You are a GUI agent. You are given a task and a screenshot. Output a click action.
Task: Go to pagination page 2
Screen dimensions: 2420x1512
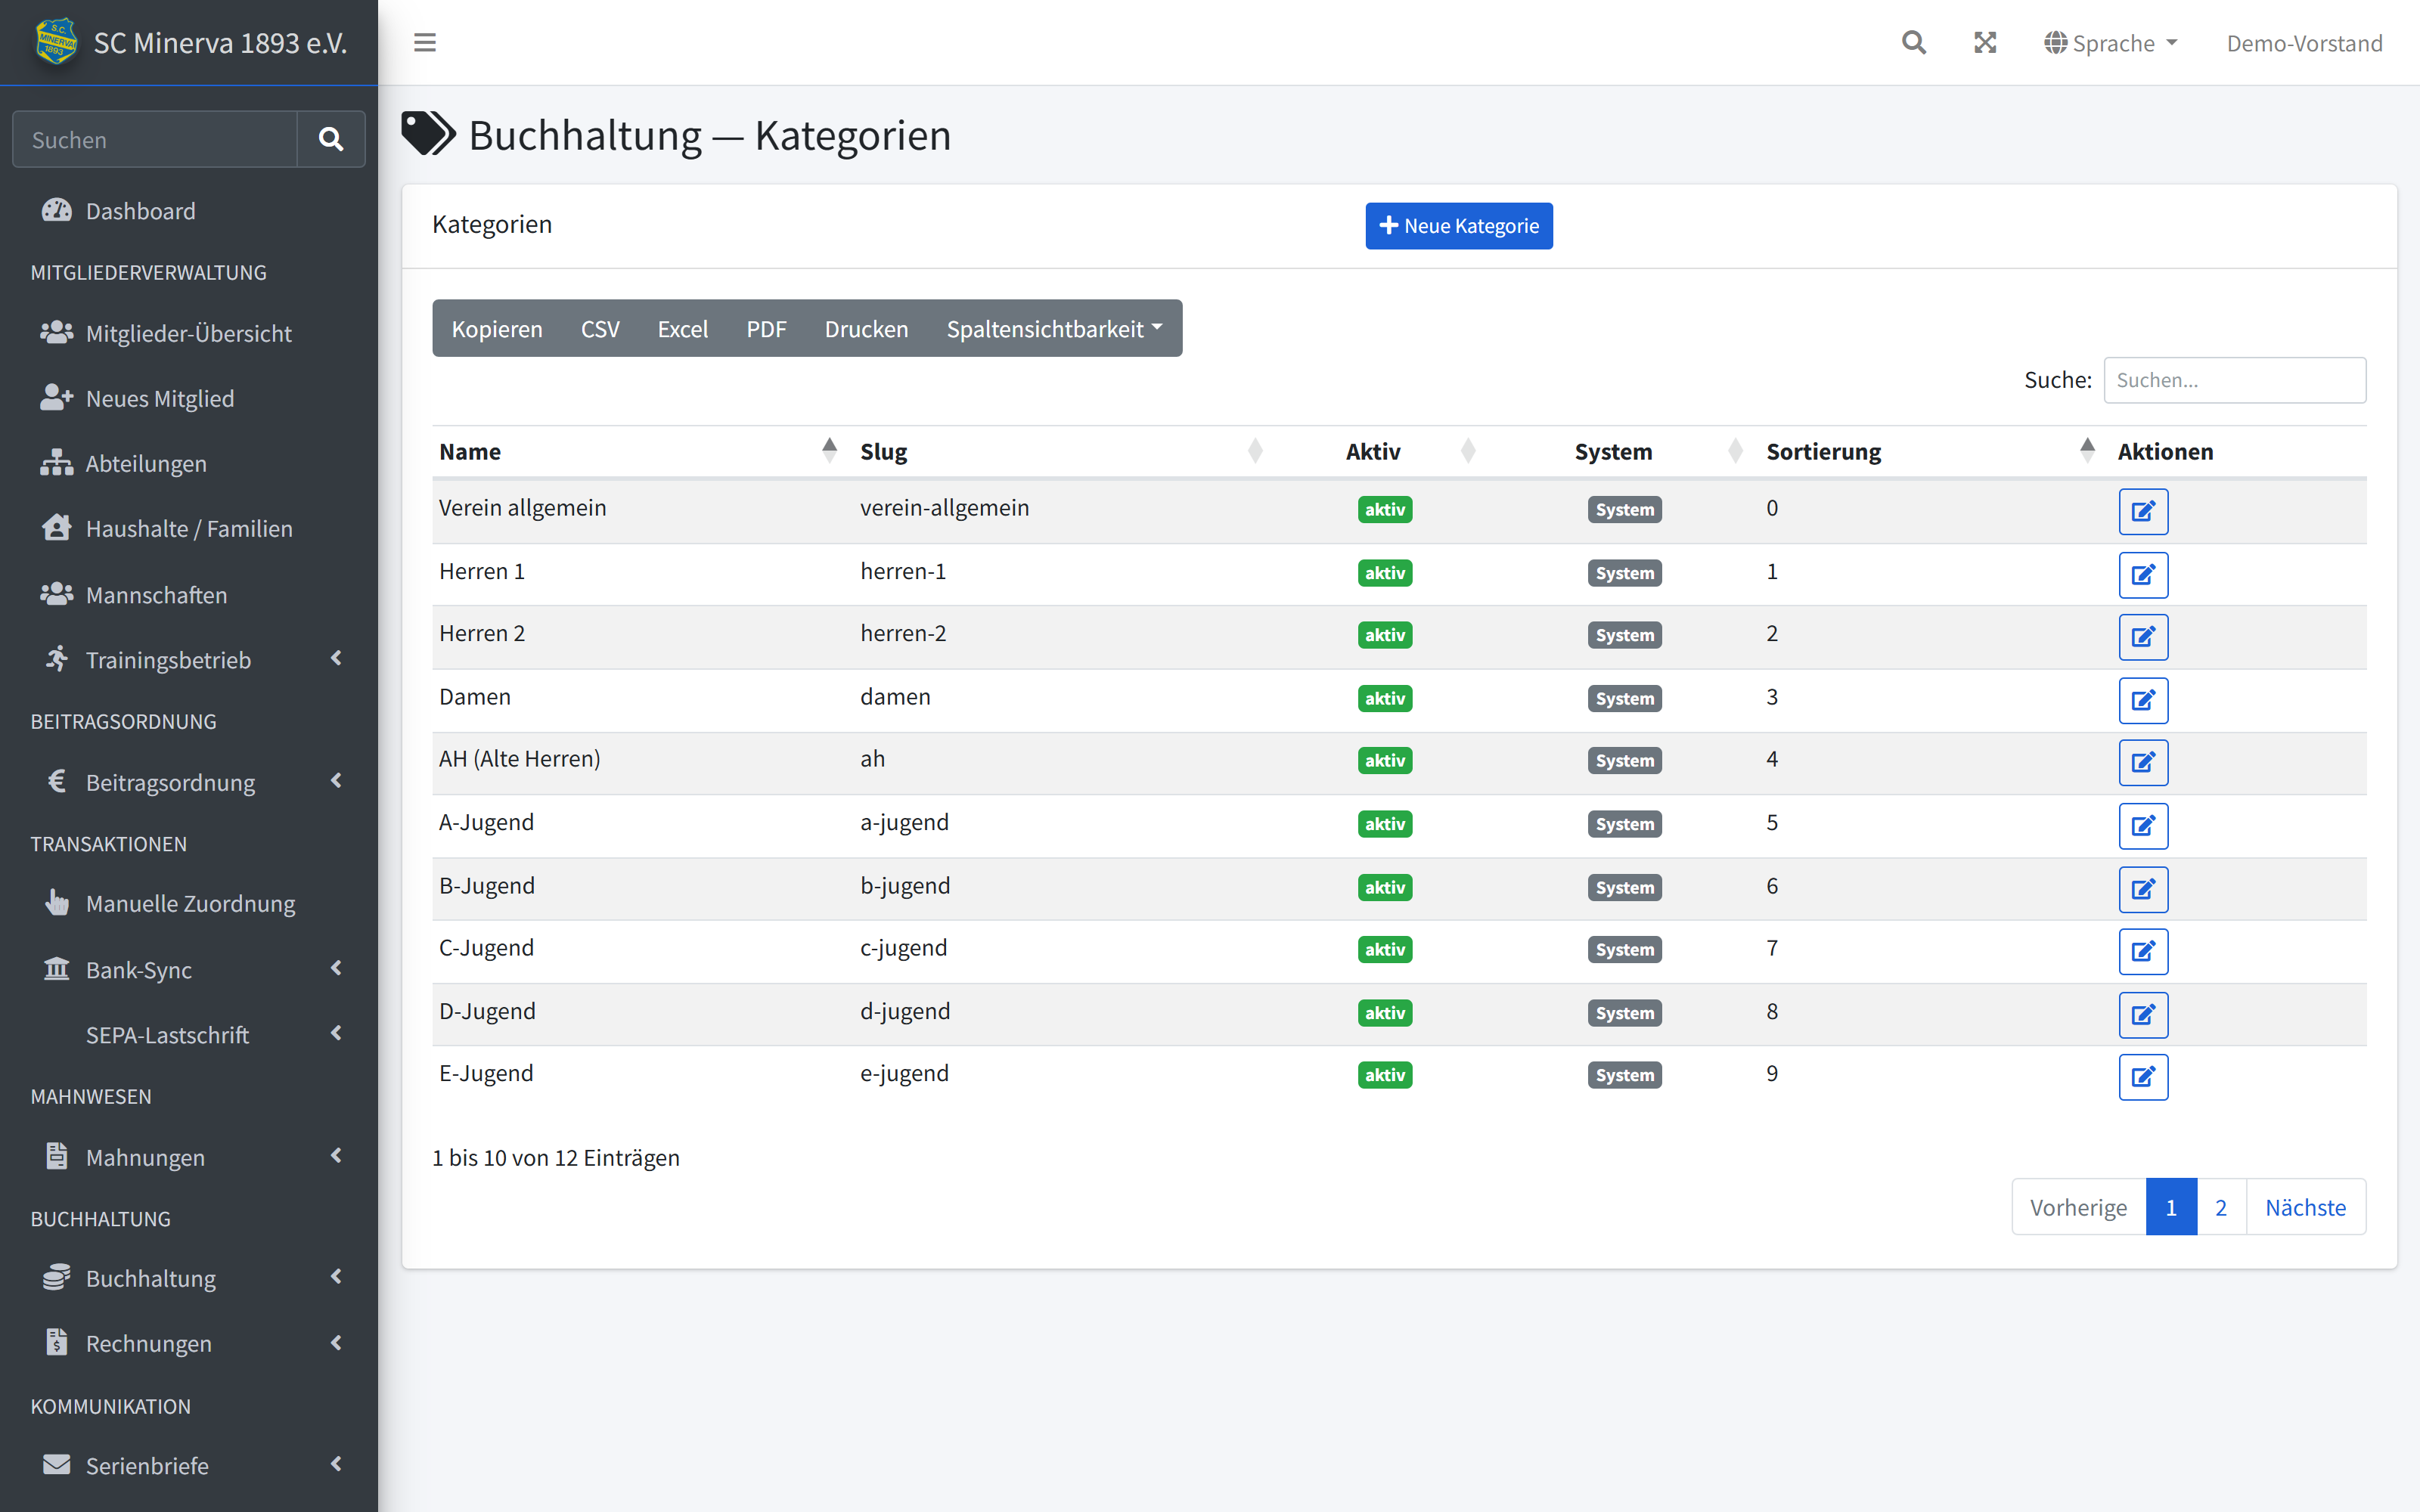[x=2221, y=1207]
